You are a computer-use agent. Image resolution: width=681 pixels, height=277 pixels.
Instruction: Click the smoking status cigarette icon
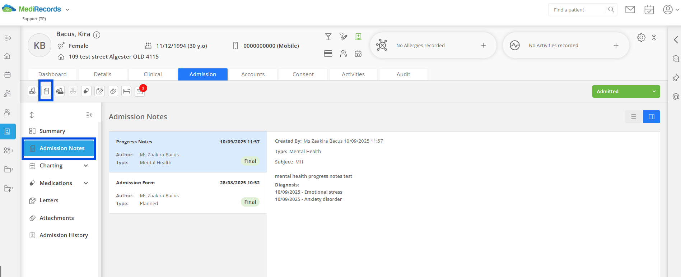click(x=343, y=37)
